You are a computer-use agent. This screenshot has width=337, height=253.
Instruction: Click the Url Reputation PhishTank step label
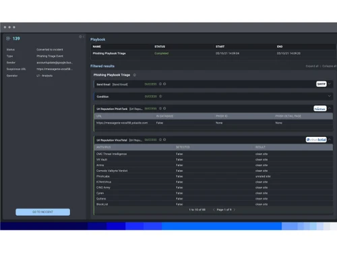click(112, 109)
